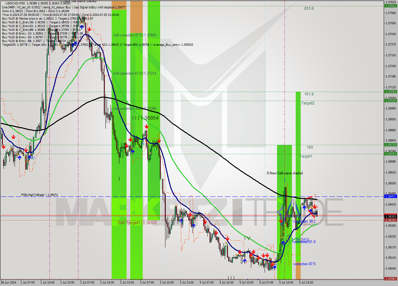Screen dimensions: 398x286
Task: Click the 'Sell correction 87.5 | 1.37441' label
Action: click(134, 35)
